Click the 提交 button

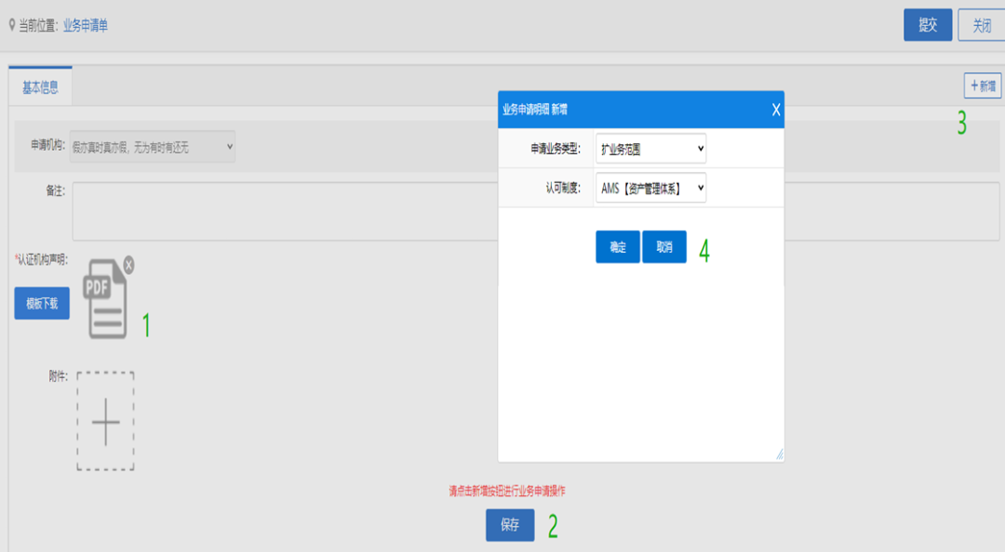coord(928,25)
